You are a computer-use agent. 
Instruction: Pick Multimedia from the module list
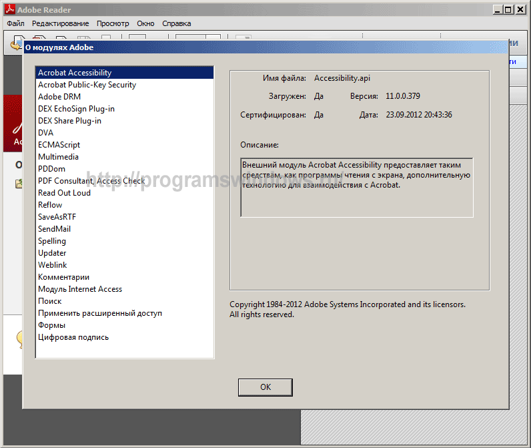124,157
